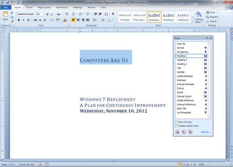Open the font size 16 dropdown

pos(43,14)
